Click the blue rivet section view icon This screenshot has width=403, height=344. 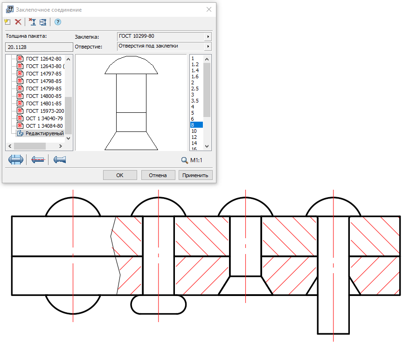tap(16, 160)
